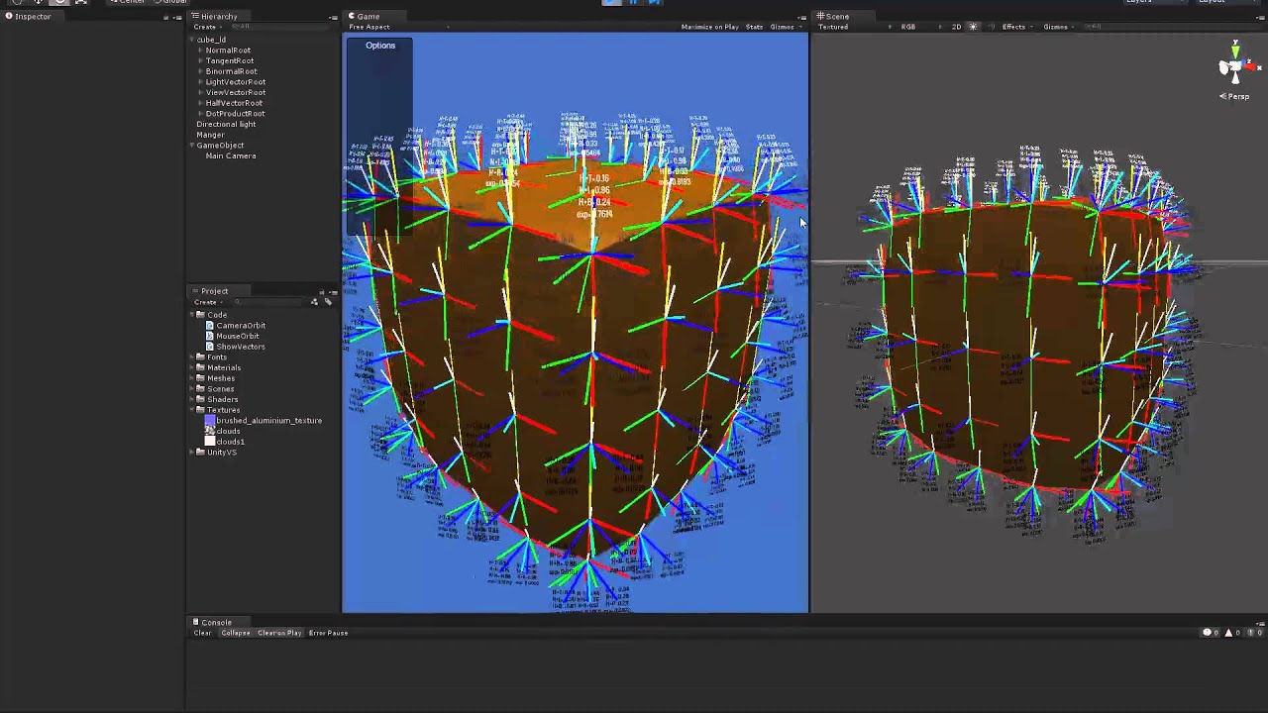Toggle Console Collapse mode
The image size is (1268, 713).
coord(236,633)
